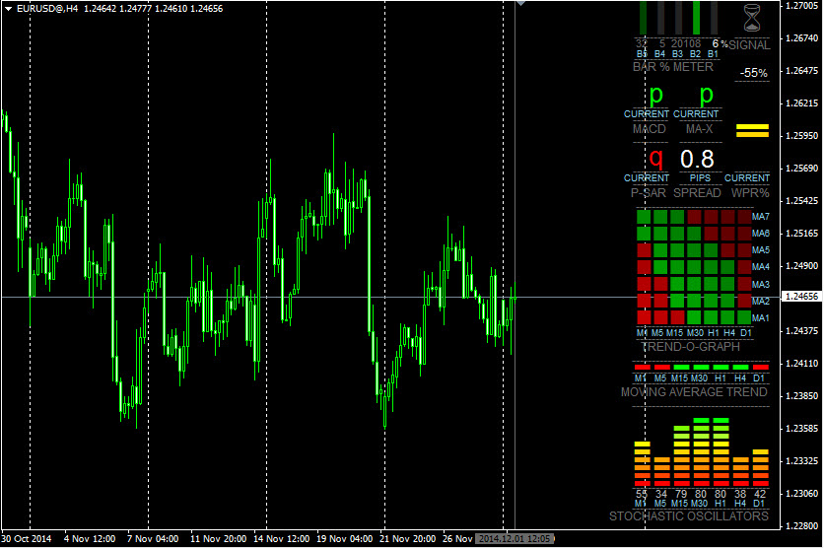Image resolution: width=824 pixels, height=548 pixels.
Task: Click the M15 Moving Average Trend bar
Action: 682,368
